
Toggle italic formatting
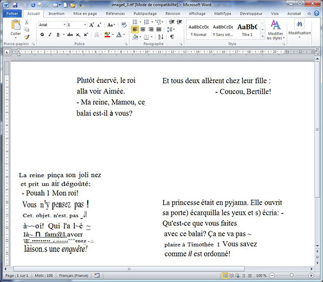pos(50,35)
